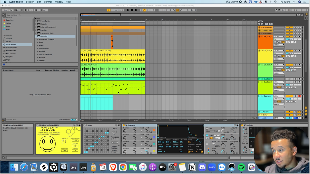Click the Stop button in transport
The width and height of the screenshot is (310, 174).
point(132,10)
